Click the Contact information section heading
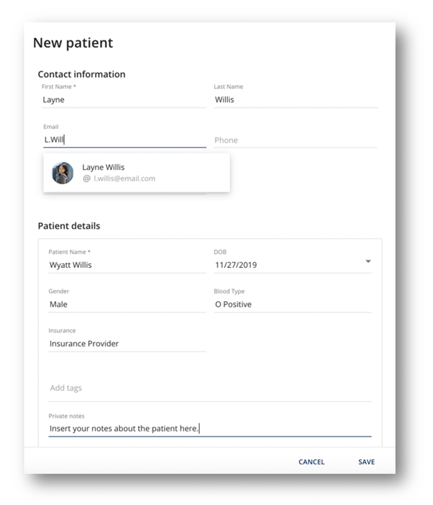 point(81,74)
